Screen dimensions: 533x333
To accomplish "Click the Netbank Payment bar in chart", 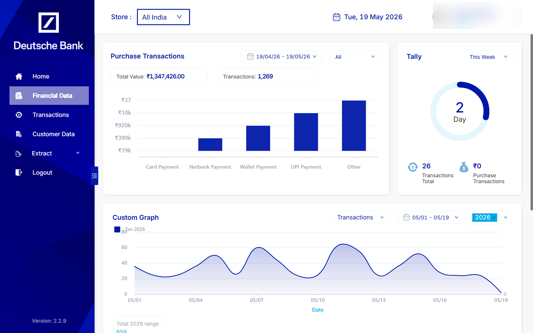I will [x=210, y=145].
